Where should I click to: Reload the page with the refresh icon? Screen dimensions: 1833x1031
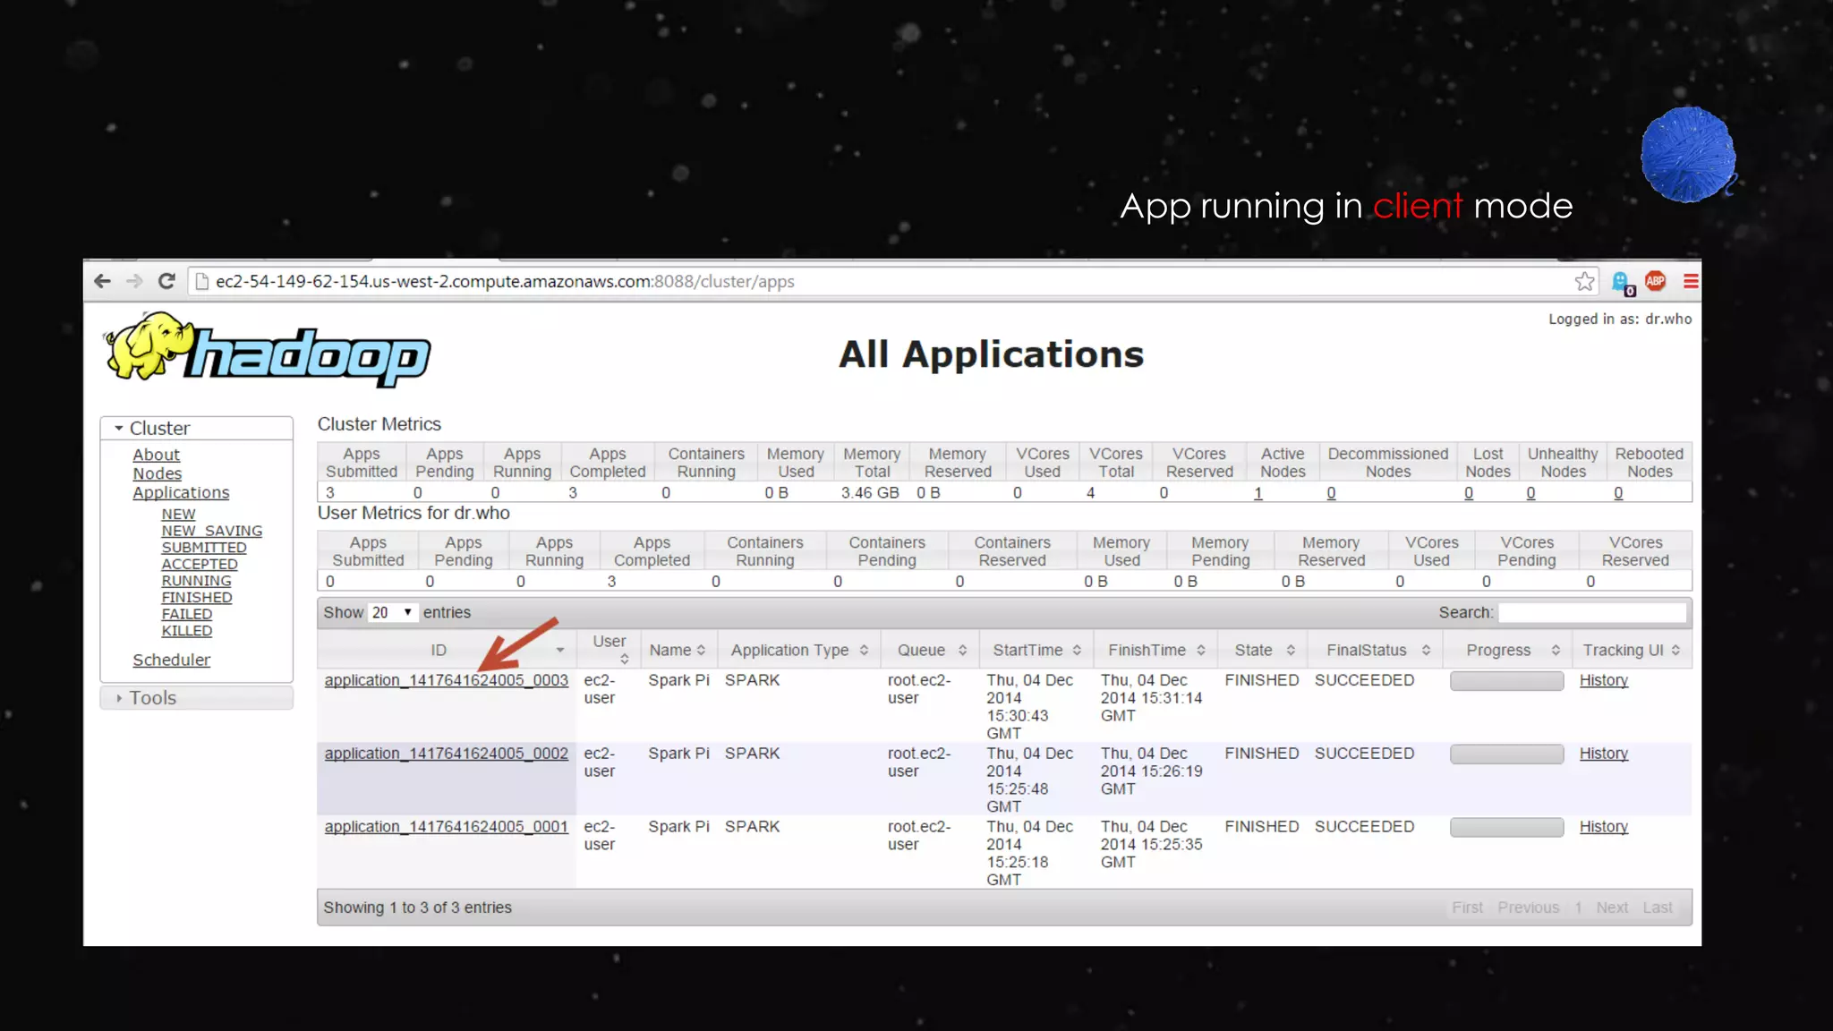click(x=166, y=281)
